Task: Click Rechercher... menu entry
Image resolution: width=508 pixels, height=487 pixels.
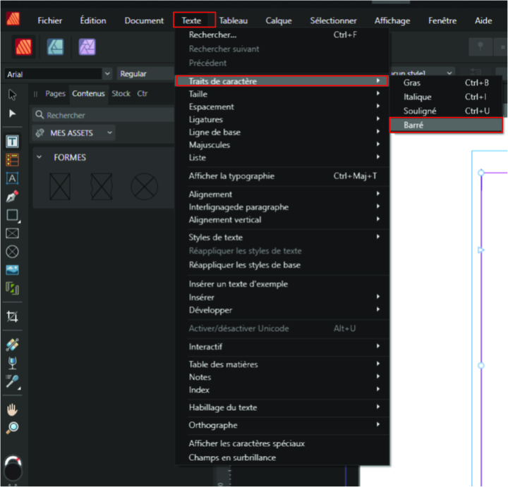Action: click(x=282, y=35)
